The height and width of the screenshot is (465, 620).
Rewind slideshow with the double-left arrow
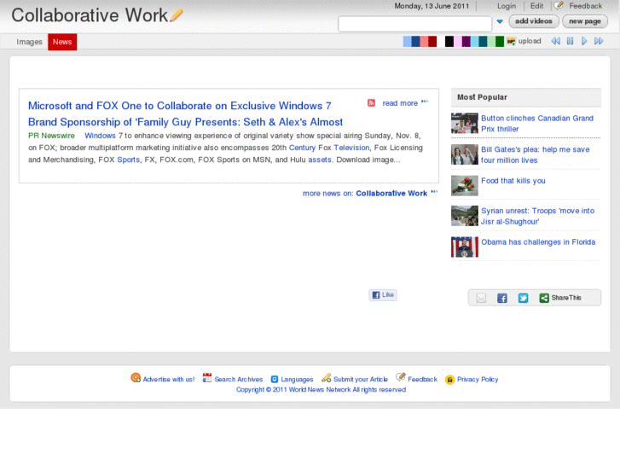(555, 41)
